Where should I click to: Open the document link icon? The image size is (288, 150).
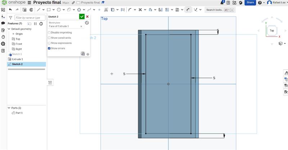tap(73, 3)
